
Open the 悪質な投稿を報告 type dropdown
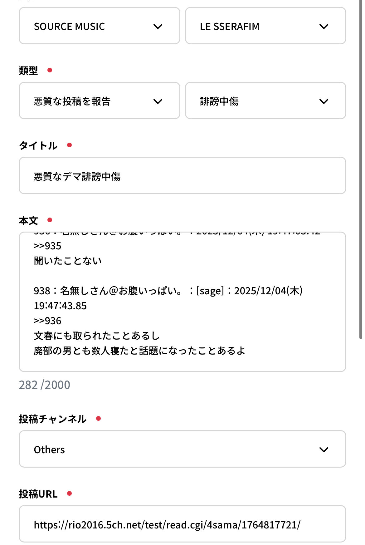coord(99,101)
